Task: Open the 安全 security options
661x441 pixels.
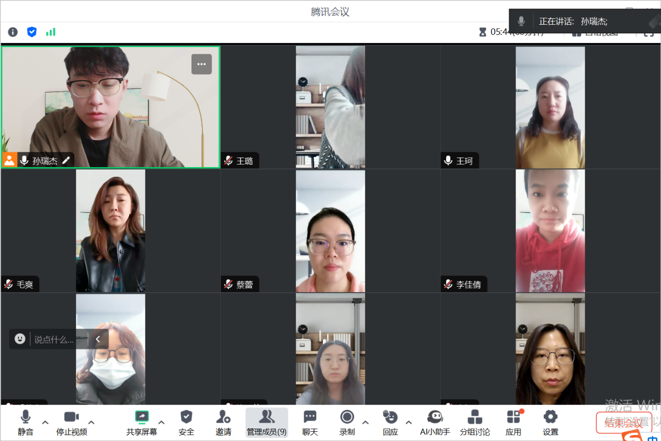Action: (x=186, y=422)
